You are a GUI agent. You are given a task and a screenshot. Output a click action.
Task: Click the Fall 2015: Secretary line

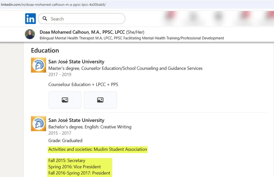click(67, 161)
